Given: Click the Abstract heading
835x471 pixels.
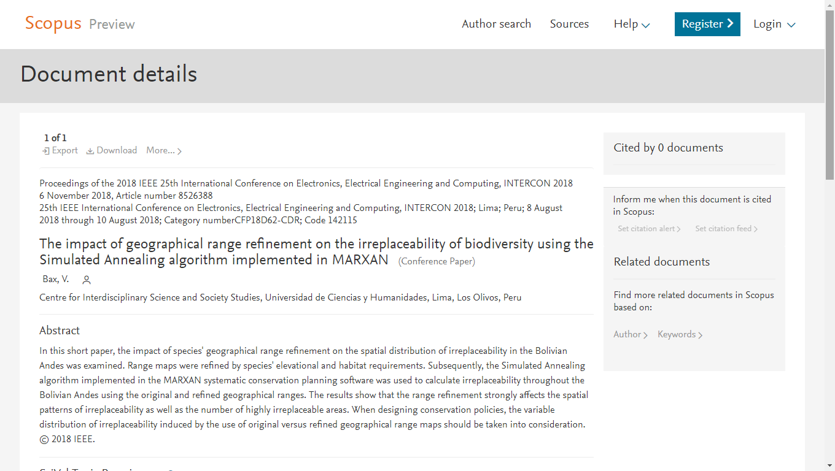Looking at the screenshot, I should (x=60, y=331).
